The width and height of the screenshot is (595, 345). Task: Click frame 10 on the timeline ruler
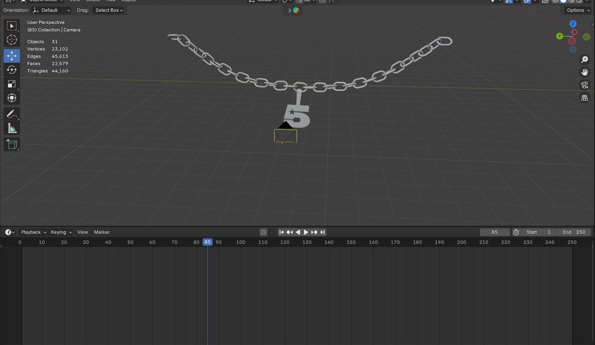click(42, 242)
